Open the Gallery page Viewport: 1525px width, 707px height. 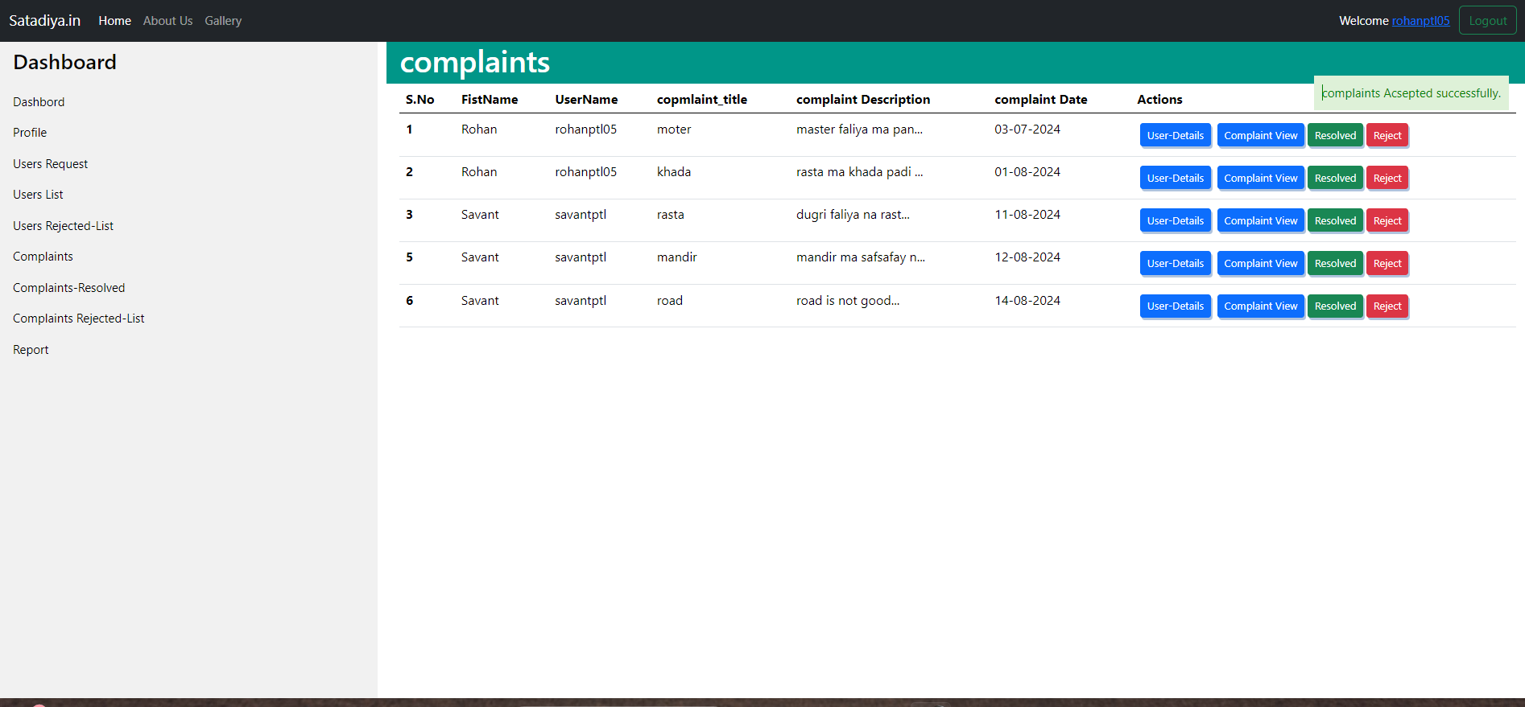click(223, 21)
